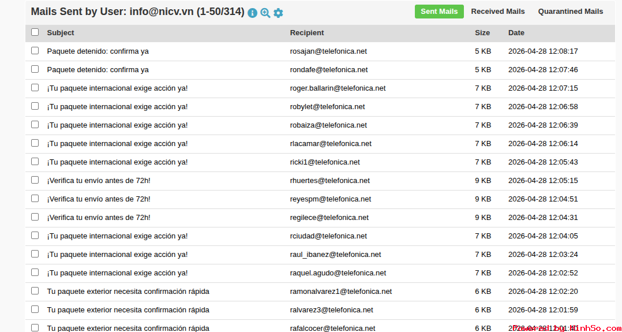
Task: Click date 2026-04-28 12:05:43
Action: coord(543,162)
